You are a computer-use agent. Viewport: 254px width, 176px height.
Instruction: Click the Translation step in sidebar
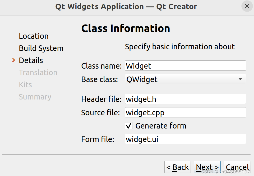coord(38,73)
